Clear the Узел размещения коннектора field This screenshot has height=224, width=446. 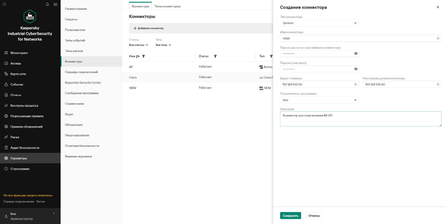click(438, 85)
